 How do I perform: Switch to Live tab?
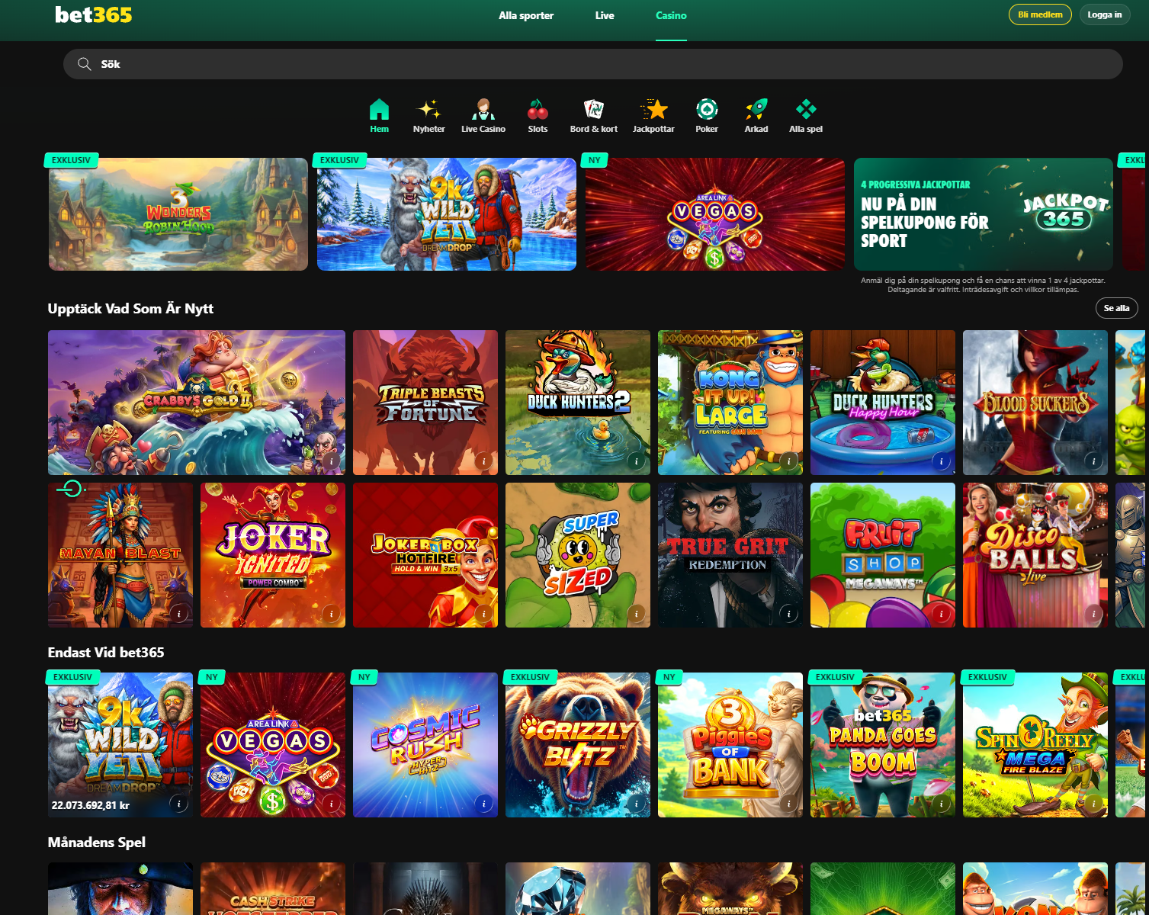pos(605,15)
